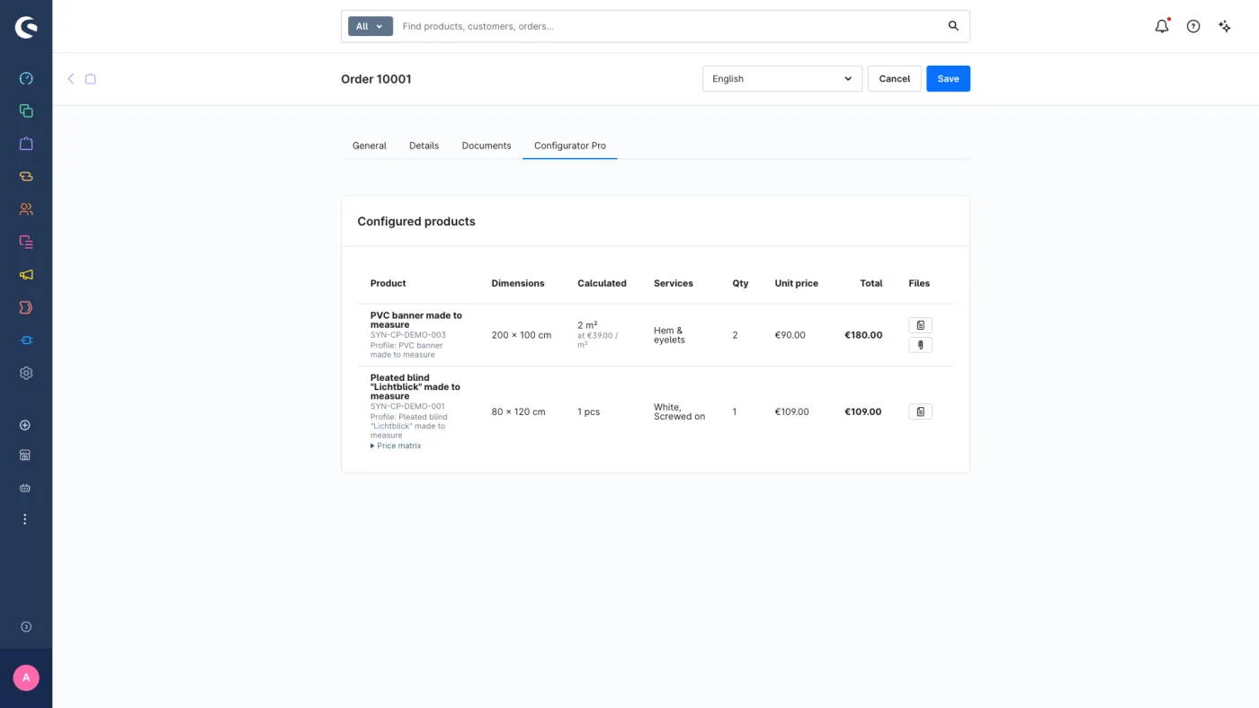Click the storefront icon in sidebar
The height and width of the screenshot is (708, 1259).
click(25, 456)
